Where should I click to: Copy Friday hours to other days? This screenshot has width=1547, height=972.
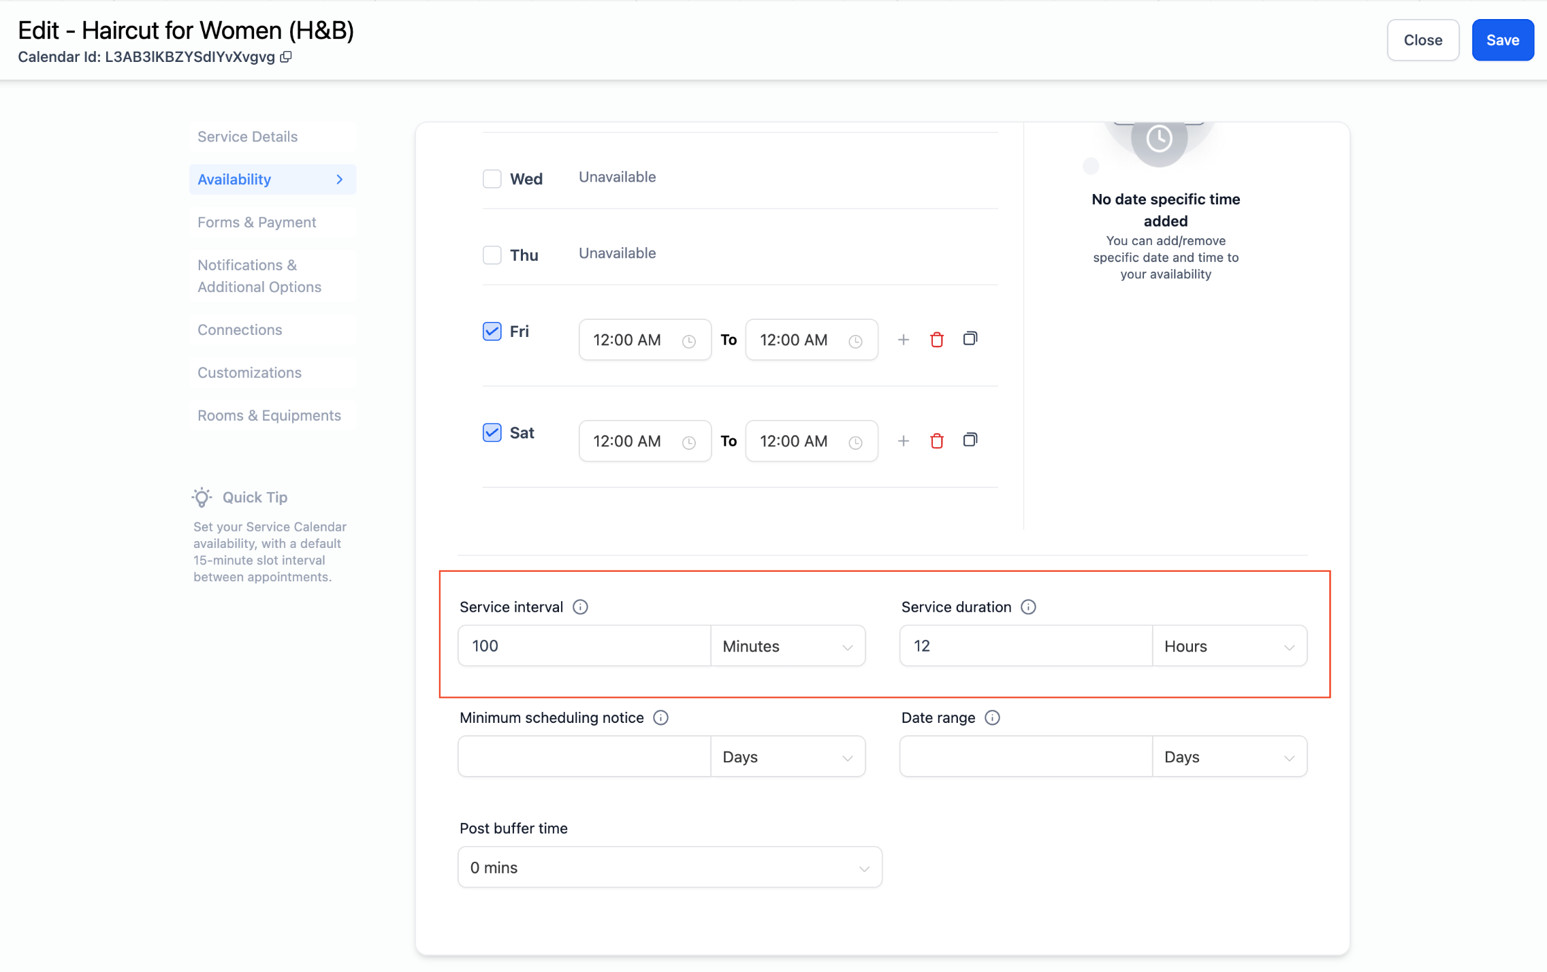click(970, 338)
